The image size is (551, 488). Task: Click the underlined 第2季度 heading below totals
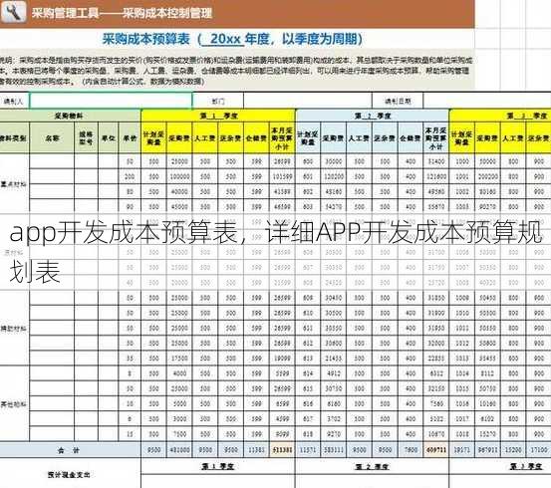(372, 466)
